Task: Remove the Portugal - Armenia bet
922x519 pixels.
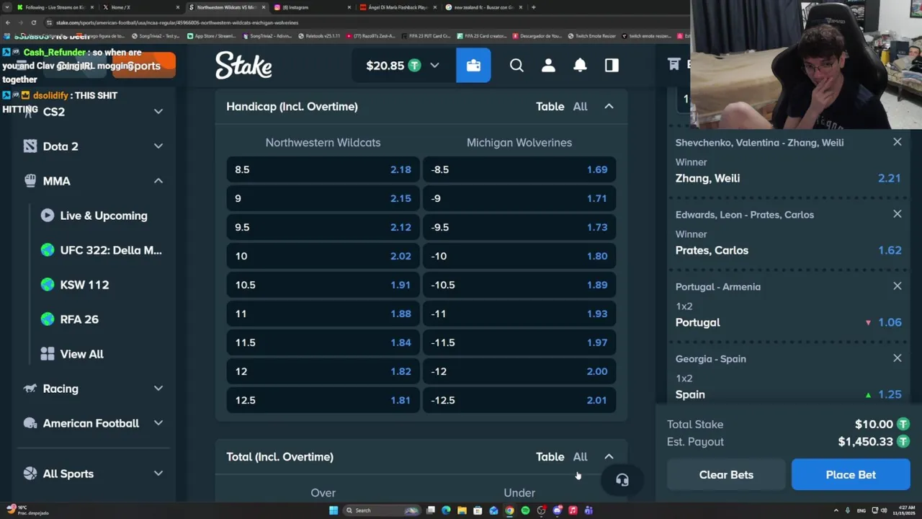Action: 897,286
